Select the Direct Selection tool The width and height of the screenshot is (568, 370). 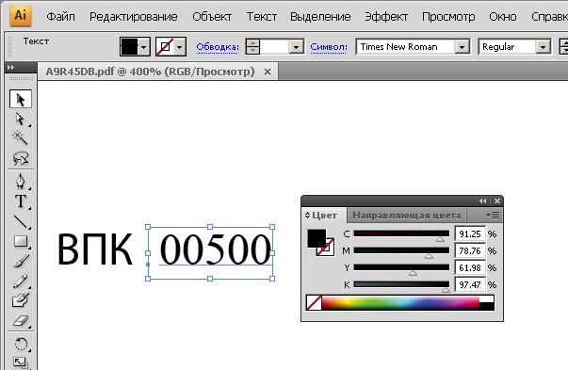pyautogui.click(x=20, y=120)
